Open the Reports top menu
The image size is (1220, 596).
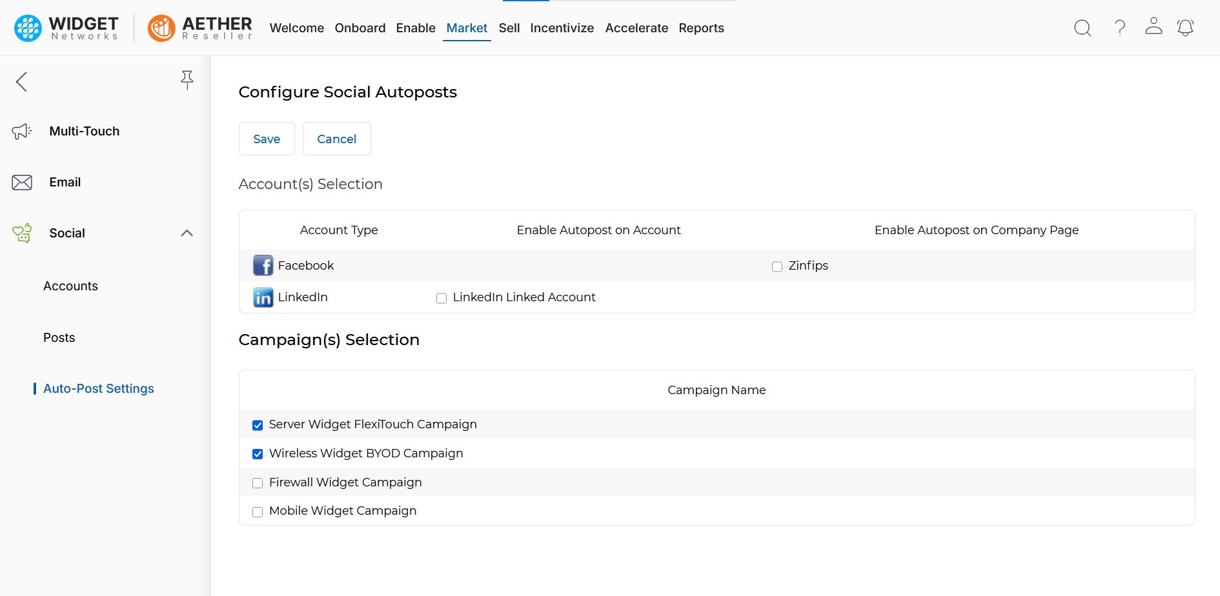tap(701, 28)
